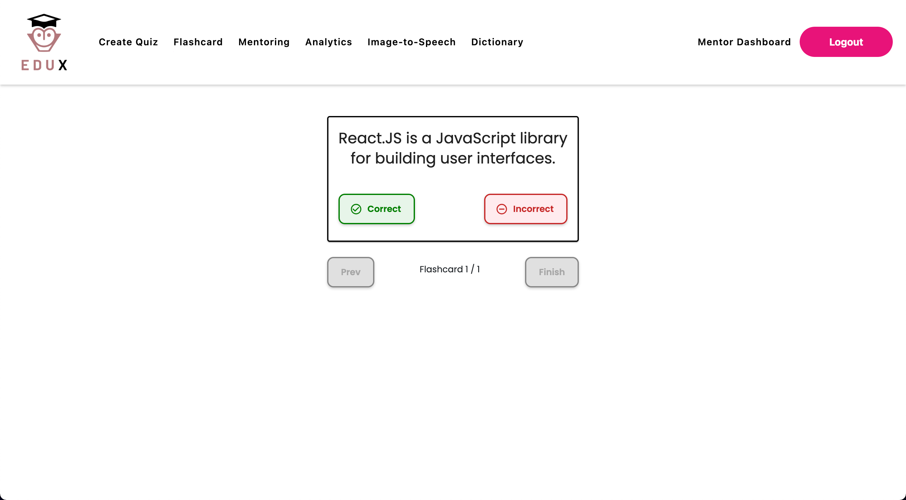Open the Mentoring section
The width and height of the screenshot is (906, 500).
(264, 42)
